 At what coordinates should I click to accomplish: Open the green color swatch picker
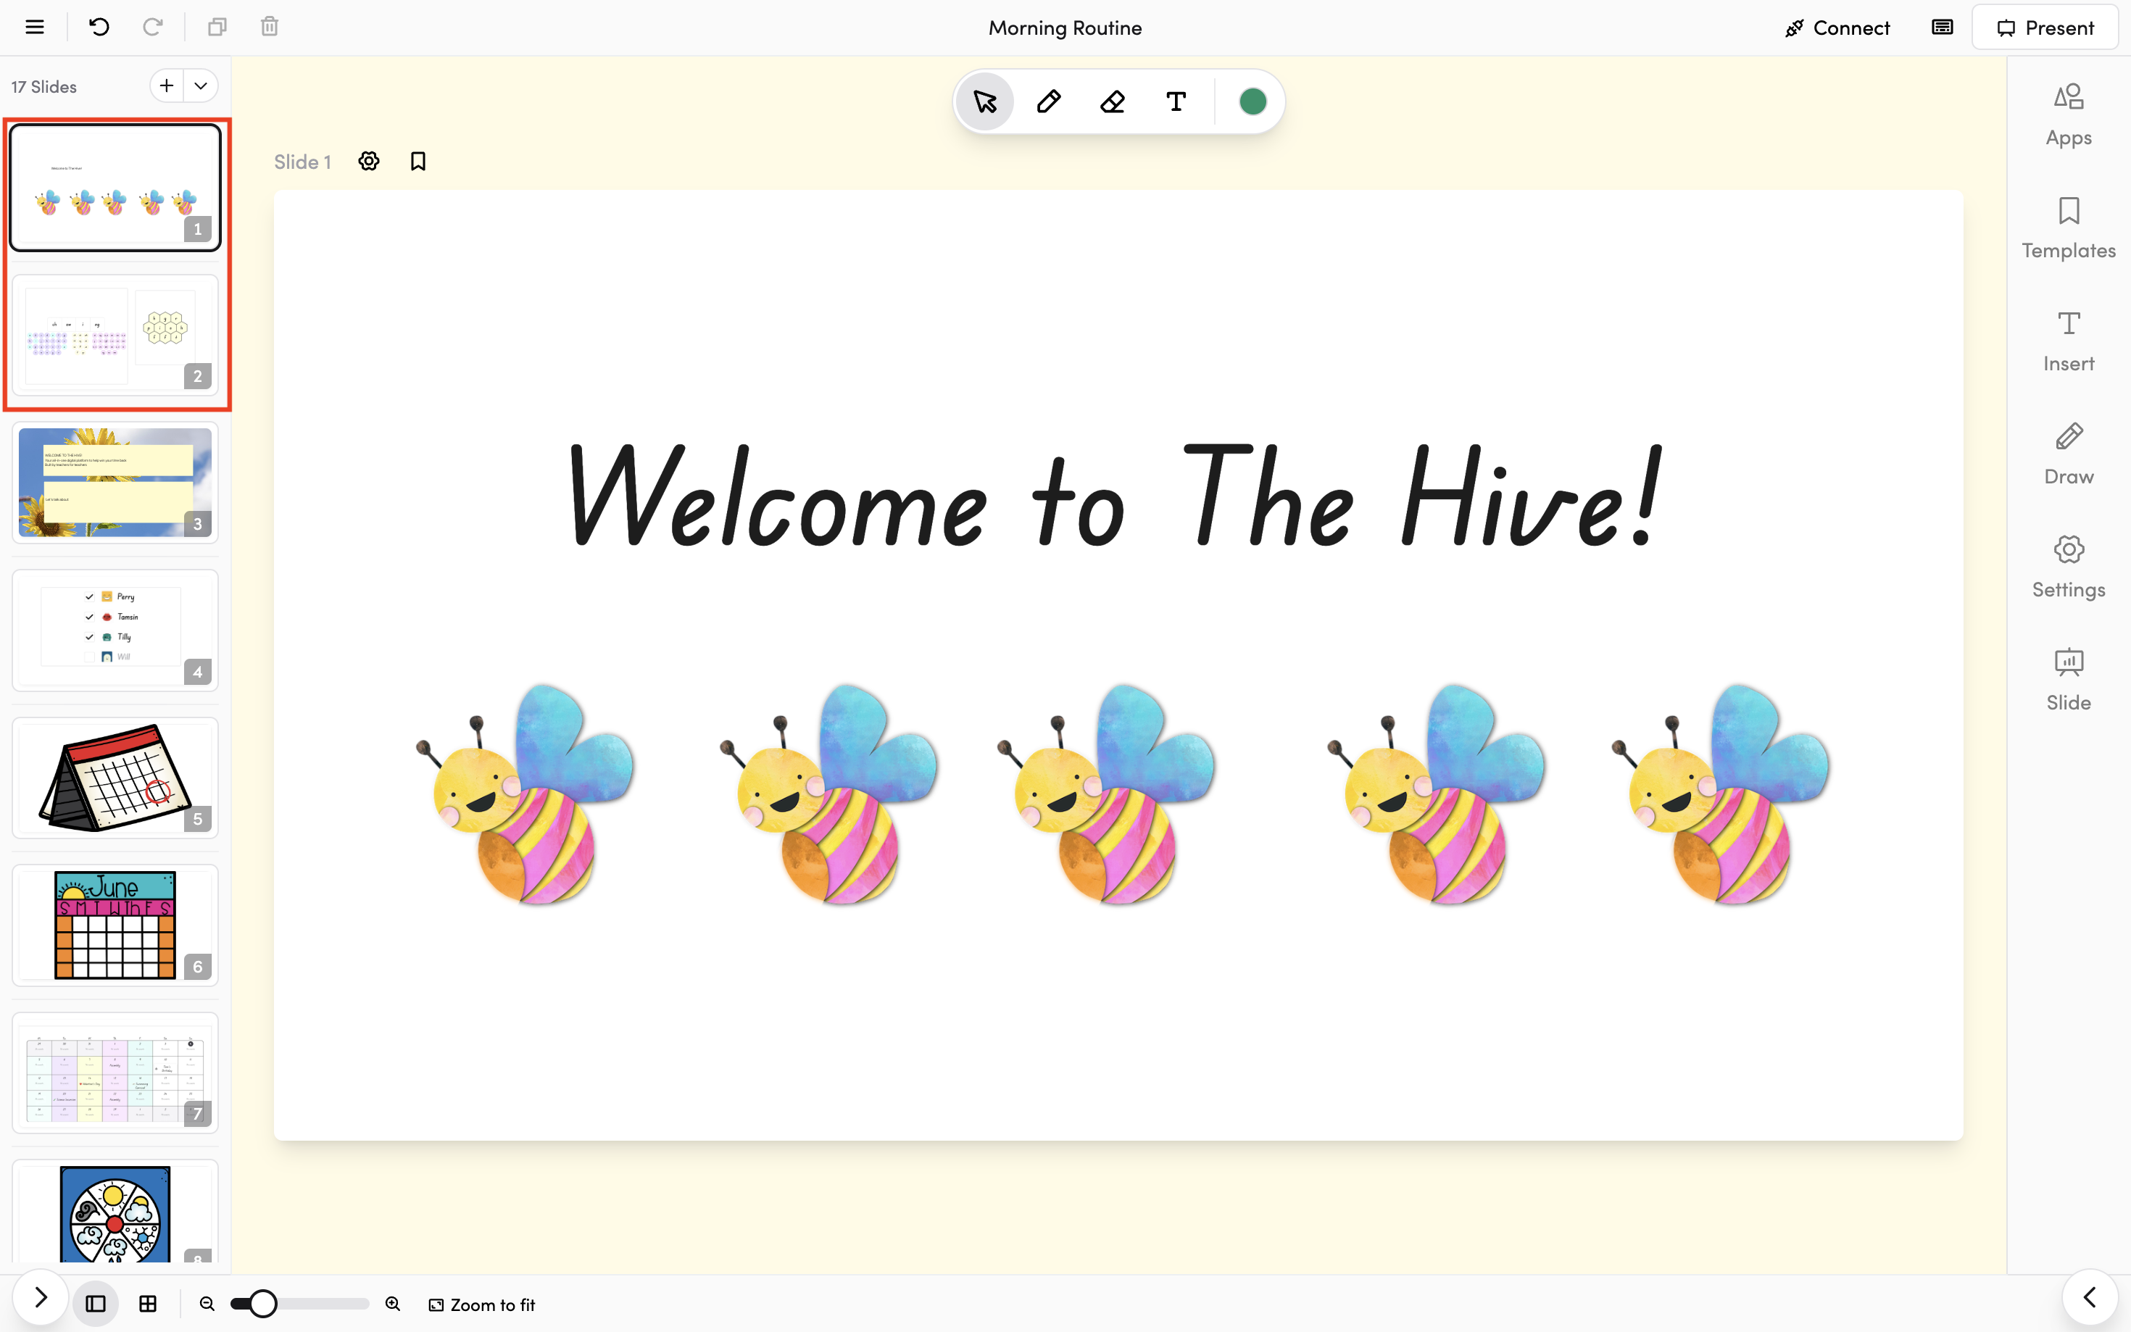[x=1252, y=101]
